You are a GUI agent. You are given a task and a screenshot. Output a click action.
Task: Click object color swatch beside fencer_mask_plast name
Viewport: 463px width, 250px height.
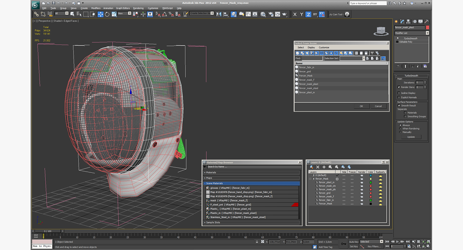tap(427, 27)
